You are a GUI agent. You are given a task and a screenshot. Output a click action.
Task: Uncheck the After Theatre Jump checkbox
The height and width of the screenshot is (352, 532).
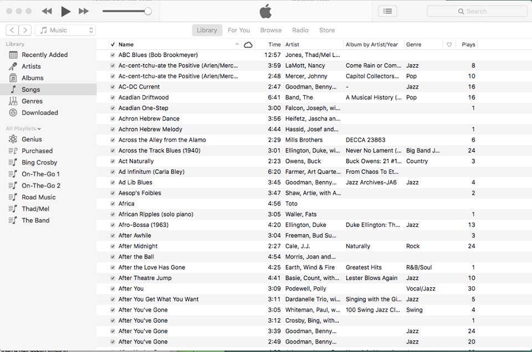[112, 278]
